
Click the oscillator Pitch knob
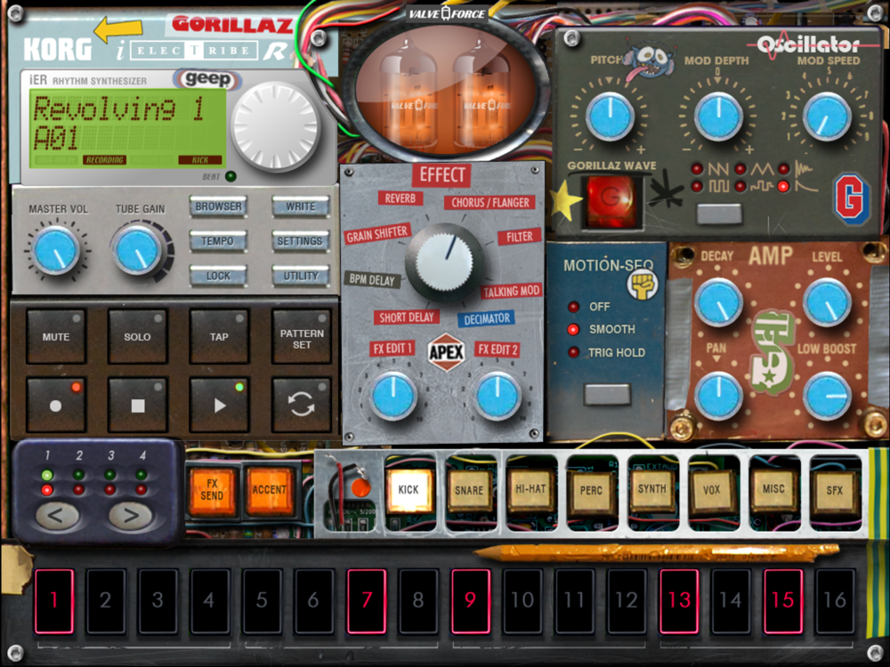pos(610,117)
